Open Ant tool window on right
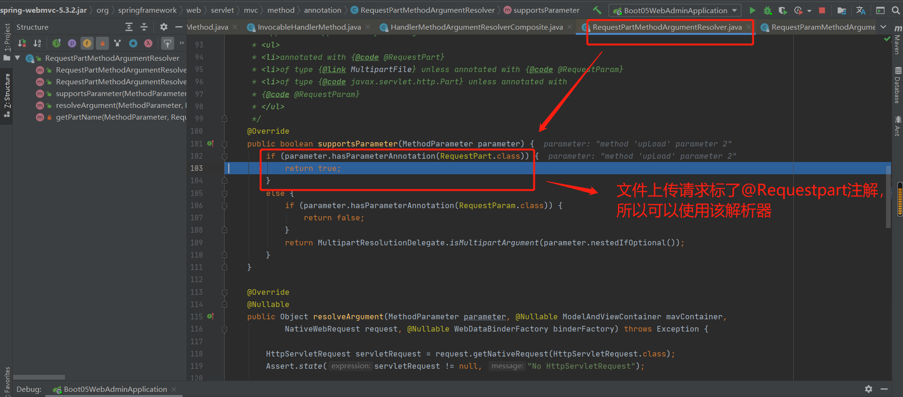 point(897,126)
